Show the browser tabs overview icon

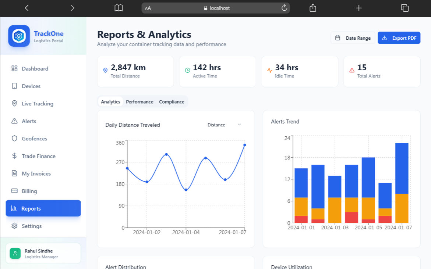[x=405, y=8]
